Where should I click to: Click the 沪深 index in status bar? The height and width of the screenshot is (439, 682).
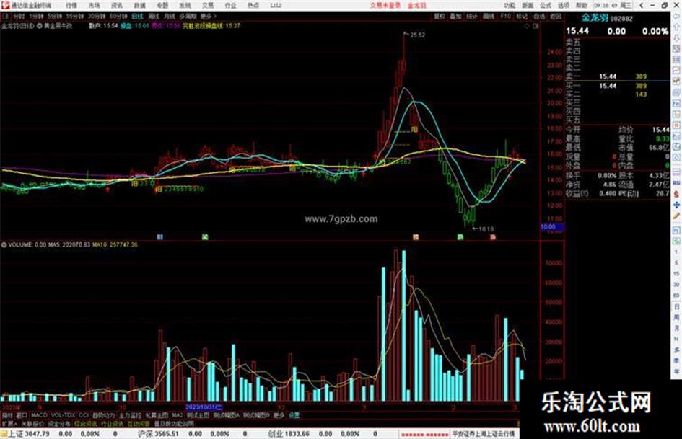click(158, 434)
